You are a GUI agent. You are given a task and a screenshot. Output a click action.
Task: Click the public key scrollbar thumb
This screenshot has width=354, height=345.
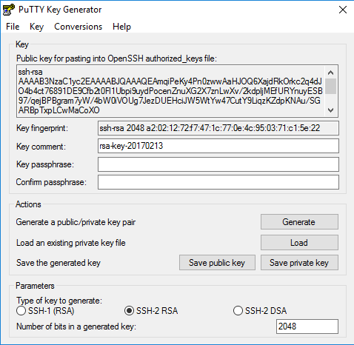coord(330,86)
